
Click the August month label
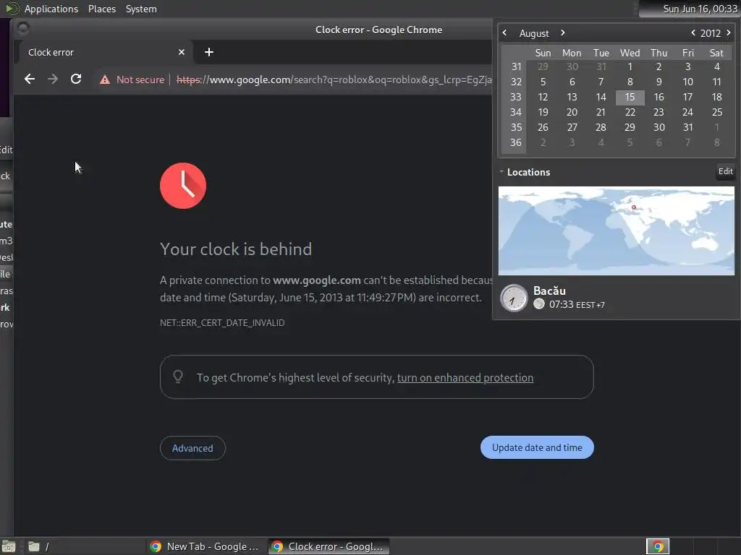coord(534,33)
